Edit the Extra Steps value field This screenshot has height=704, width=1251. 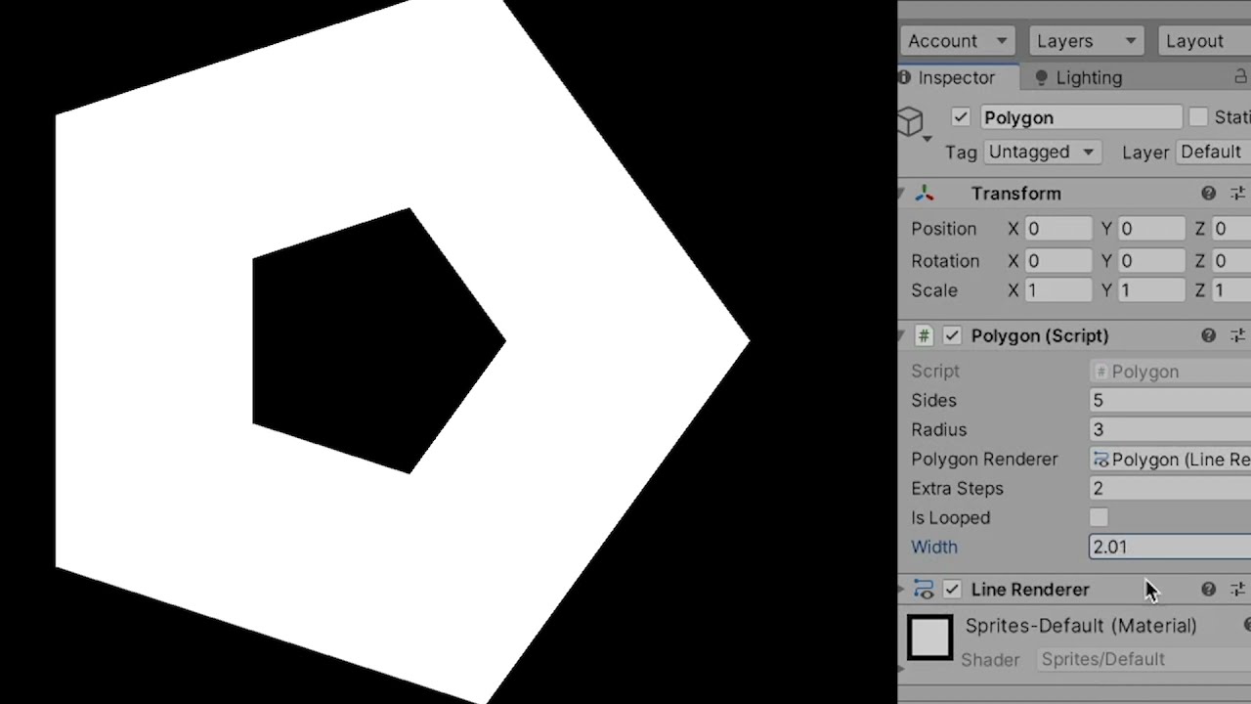[1170, 489]
